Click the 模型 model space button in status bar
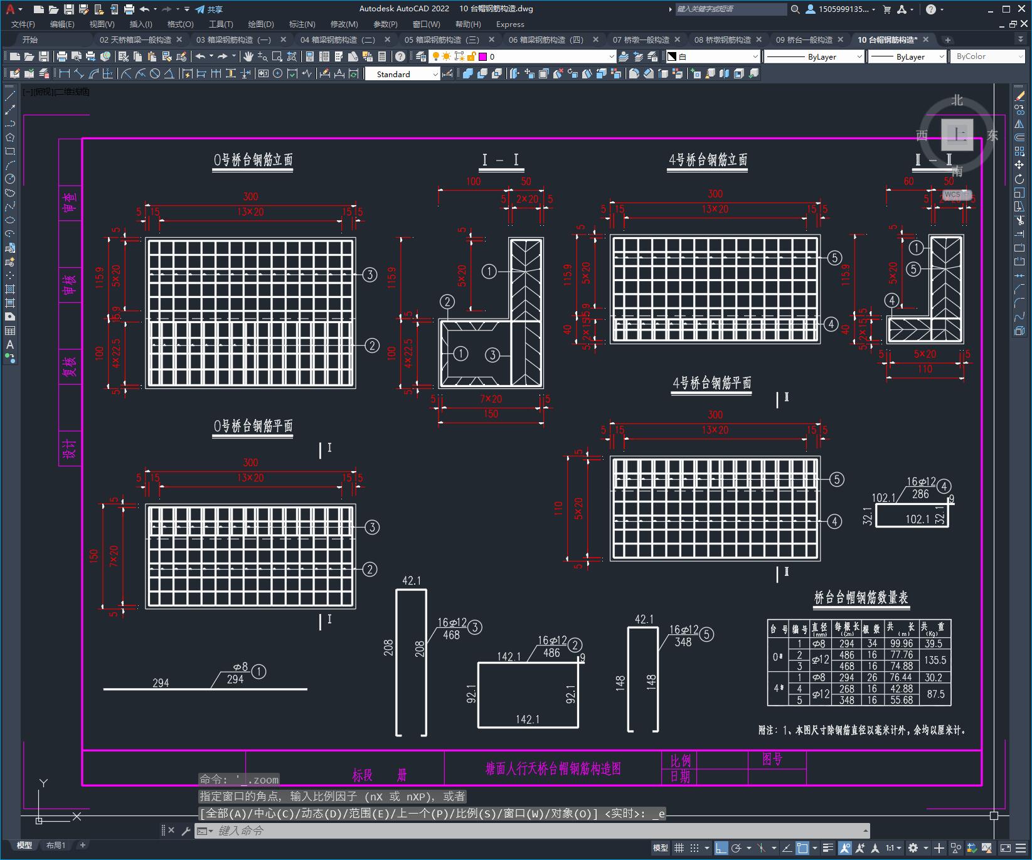This screenshot has width=1032, height=860. coord(660,848)
